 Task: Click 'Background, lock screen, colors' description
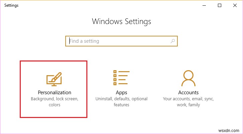(54, 102)
